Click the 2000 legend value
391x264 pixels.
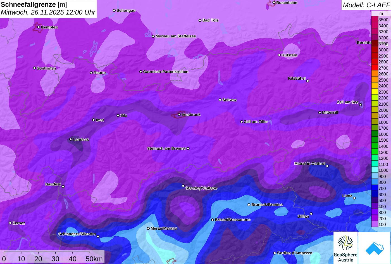click(383, 110)
